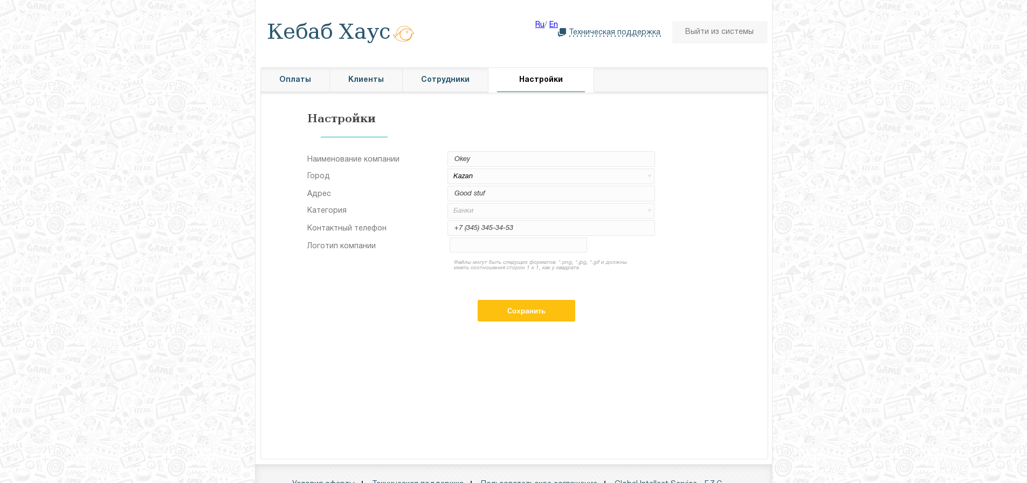
Task: Click the Настройки page heading
Action: [341, 118]
